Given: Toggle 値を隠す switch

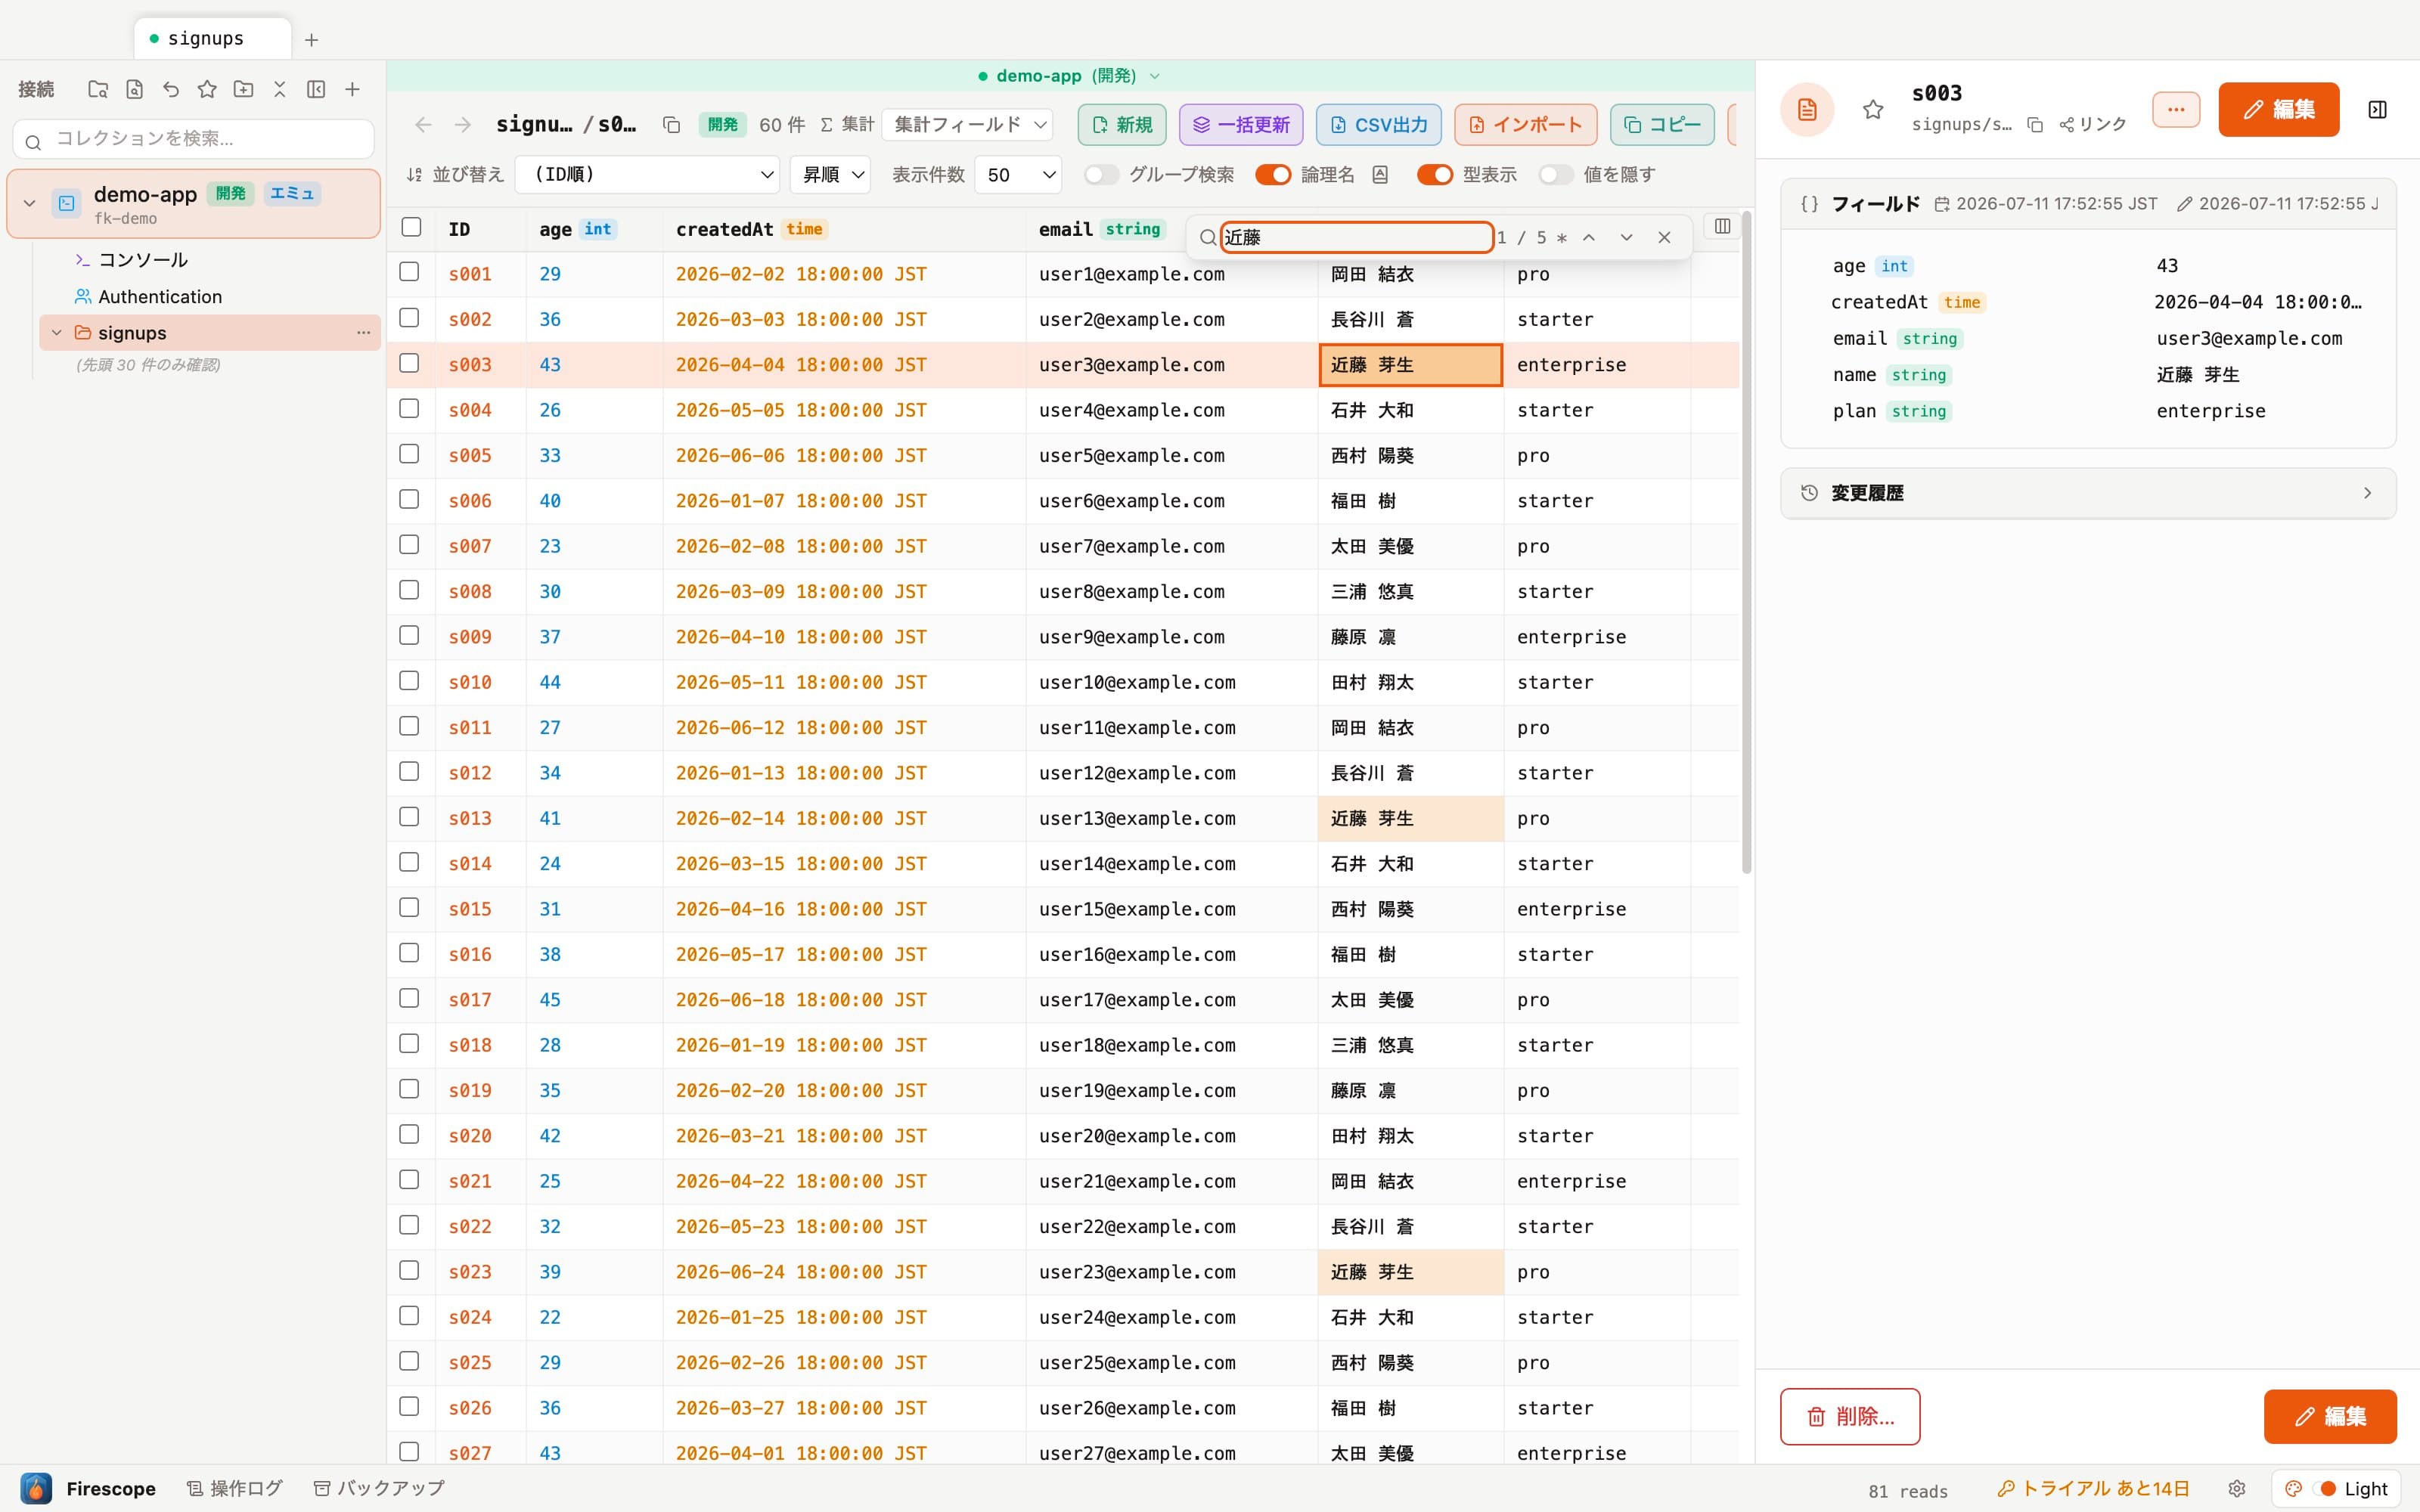Looking at the screenshot, I should (x=1556, y=175).
